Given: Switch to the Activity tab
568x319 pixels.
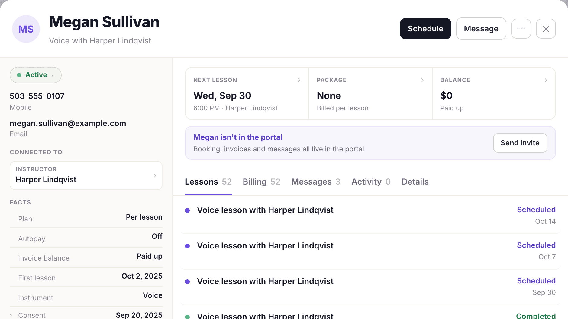Looking at the screenshot, I should coord(371,182).
